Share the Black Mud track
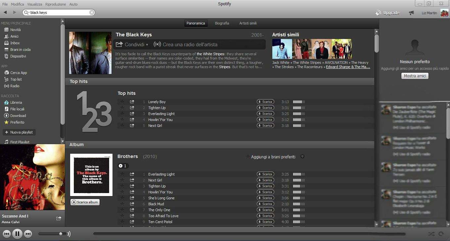The width and height of the screenshot is (450, 241). (x=132, y=204)
